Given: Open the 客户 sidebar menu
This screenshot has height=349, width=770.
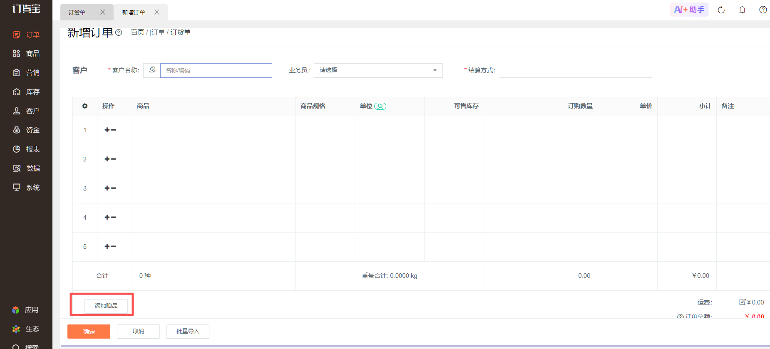Looking at the screenshot, I should (x=26, y=111).
